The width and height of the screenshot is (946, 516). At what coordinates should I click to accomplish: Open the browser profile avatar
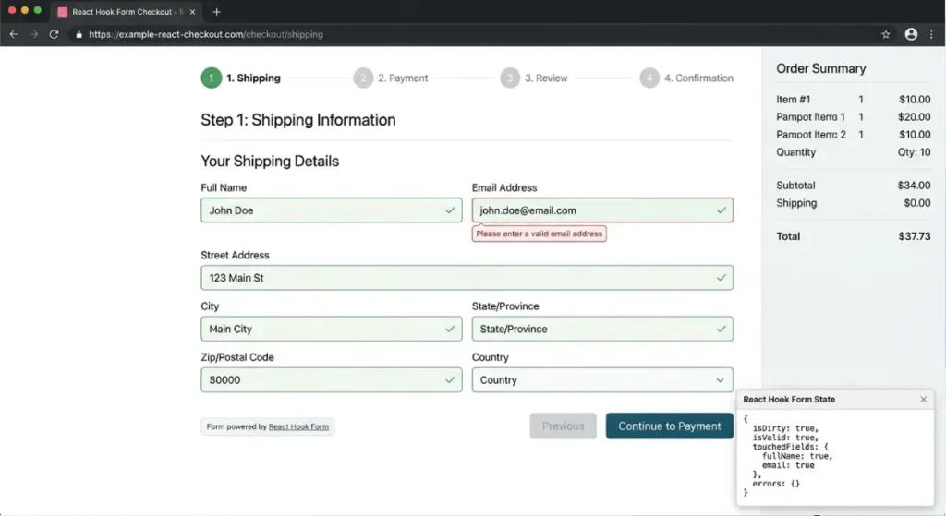tap(911, 34)
